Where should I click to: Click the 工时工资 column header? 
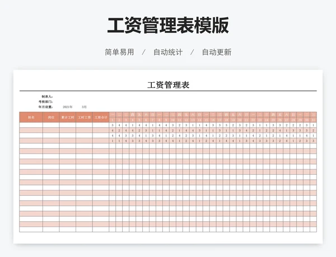coord(84,117)
